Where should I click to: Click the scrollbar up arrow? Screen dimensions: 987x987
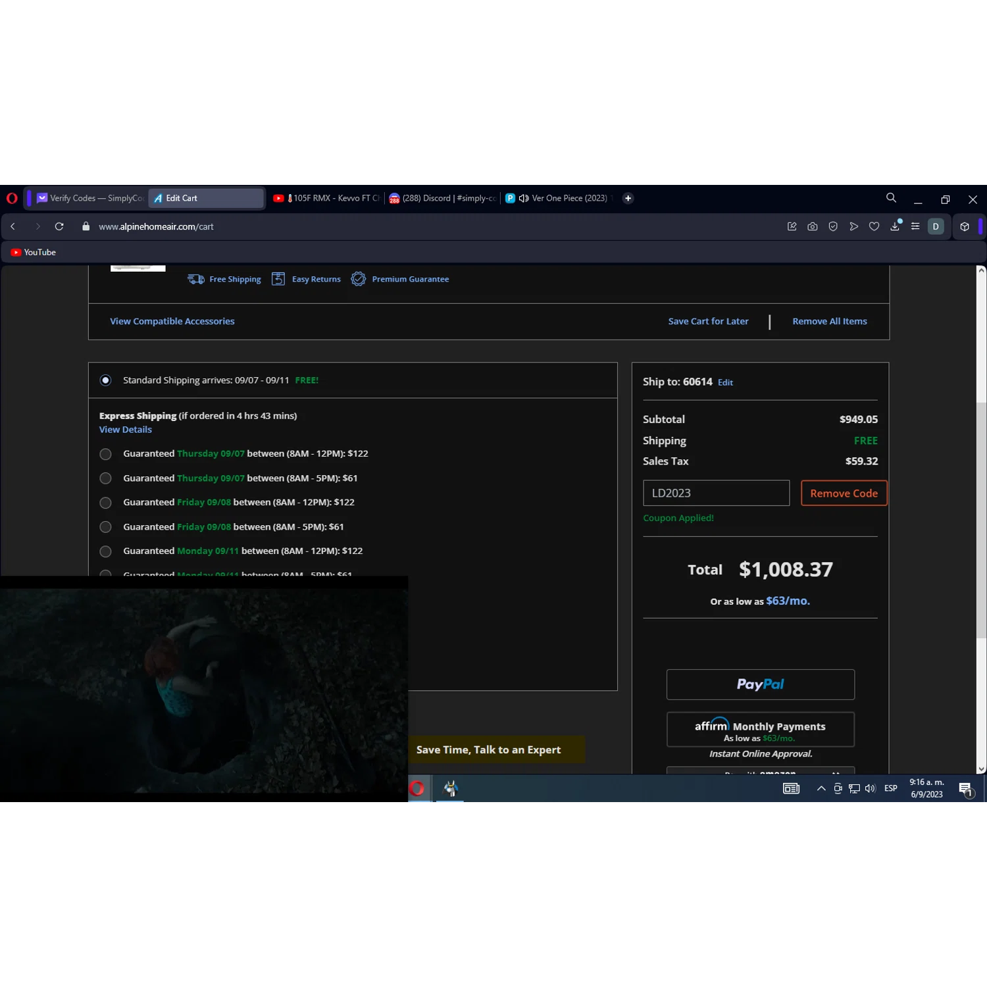[981, 270]
